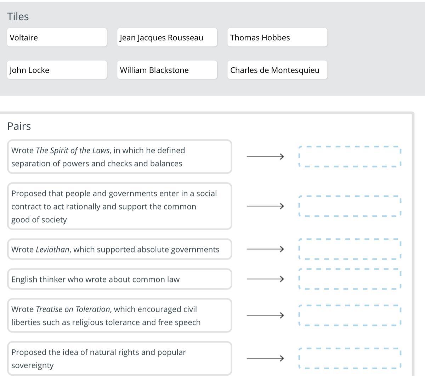
Task: Click empty answer slot for common law
Action: tap(350, 279)
